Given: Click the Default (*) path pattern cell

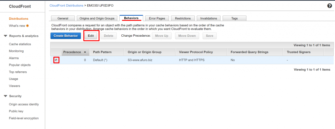Looking at the screenshot, I should 100,60.
